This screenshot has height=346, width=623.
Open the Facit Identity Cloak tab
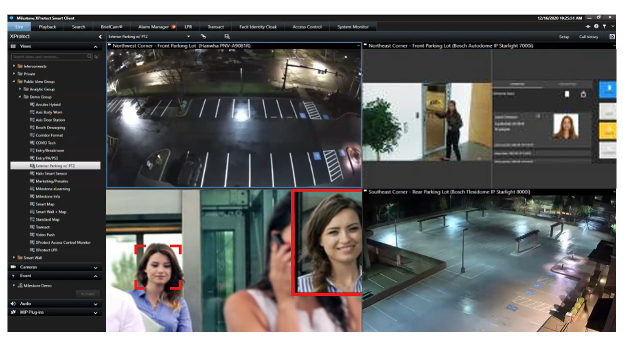click(x=258, y=27)
